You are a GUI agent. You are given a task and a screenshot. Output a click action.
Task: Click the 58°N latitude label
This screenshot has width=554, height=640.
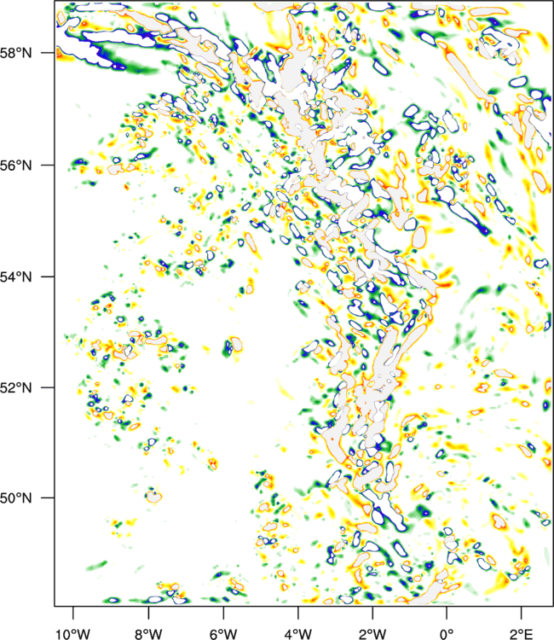pyautogui.click(x=16, y=53)
